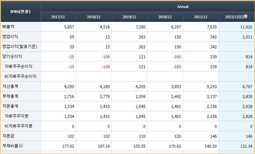Click 2020/12 capital stock value 120

click(178, 136)
